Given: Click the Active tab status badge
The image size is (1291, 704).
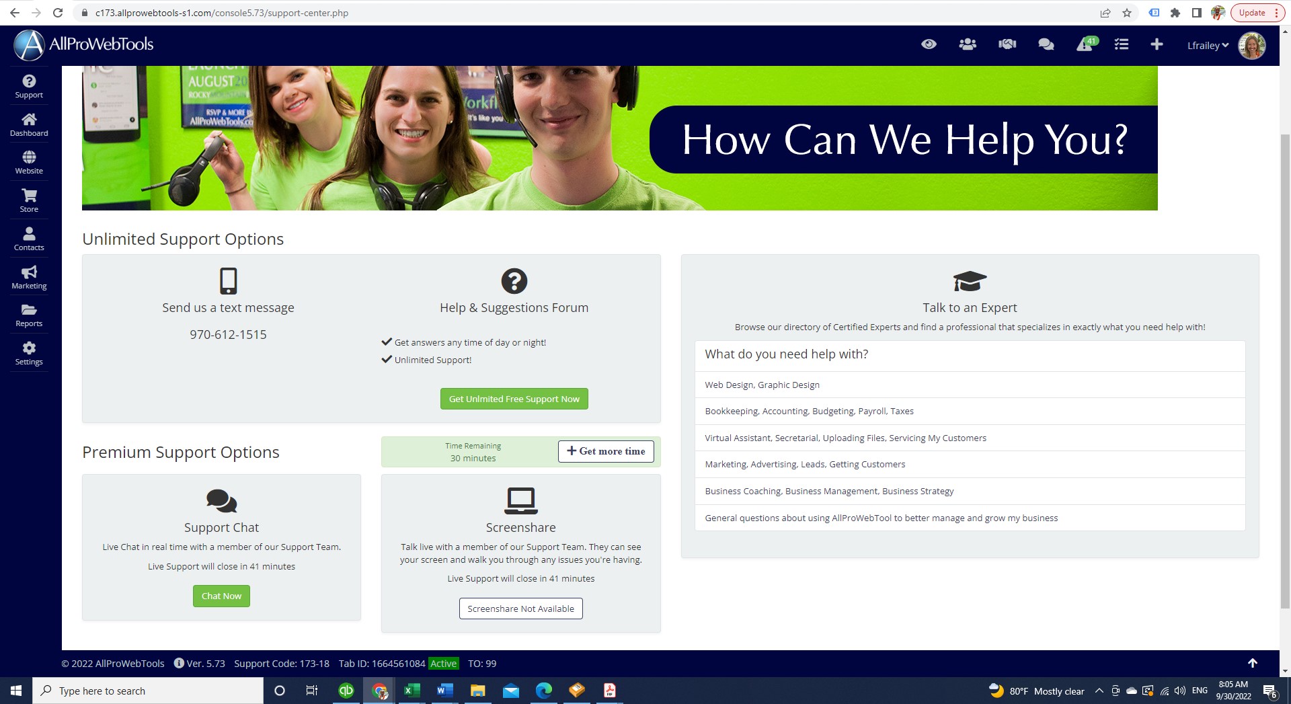Looking at the screenshot, I should (x=443, y=664).
